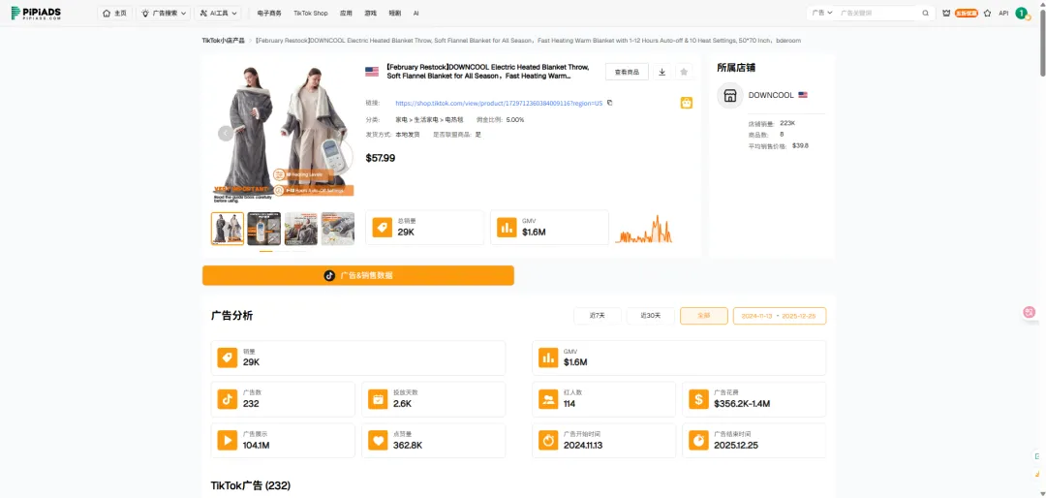Image resolution: width=1046 pixels, height=498 pixels.
Task: Click the orange sales trend sparkline
Action: (644, 229)
